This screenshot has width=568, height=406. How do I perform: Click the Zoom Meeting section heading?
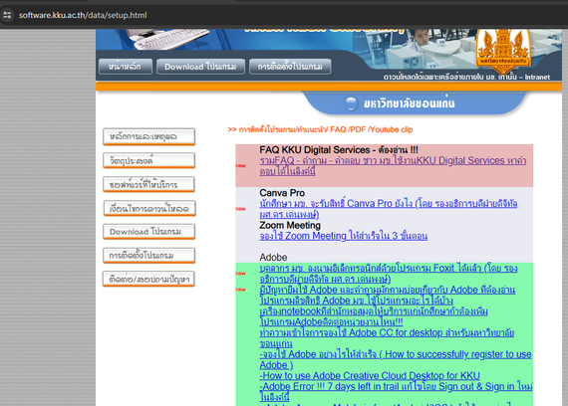pos(290,225)
